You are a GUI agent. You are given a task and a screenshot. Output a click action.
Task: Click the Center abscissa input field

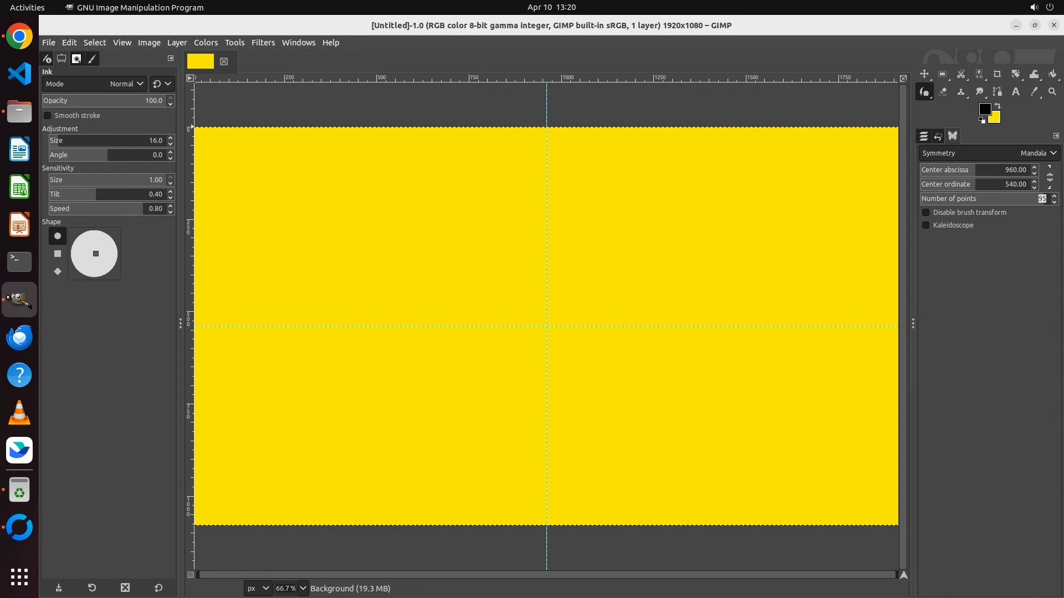pyautogui.click(x=1002, y=170)
